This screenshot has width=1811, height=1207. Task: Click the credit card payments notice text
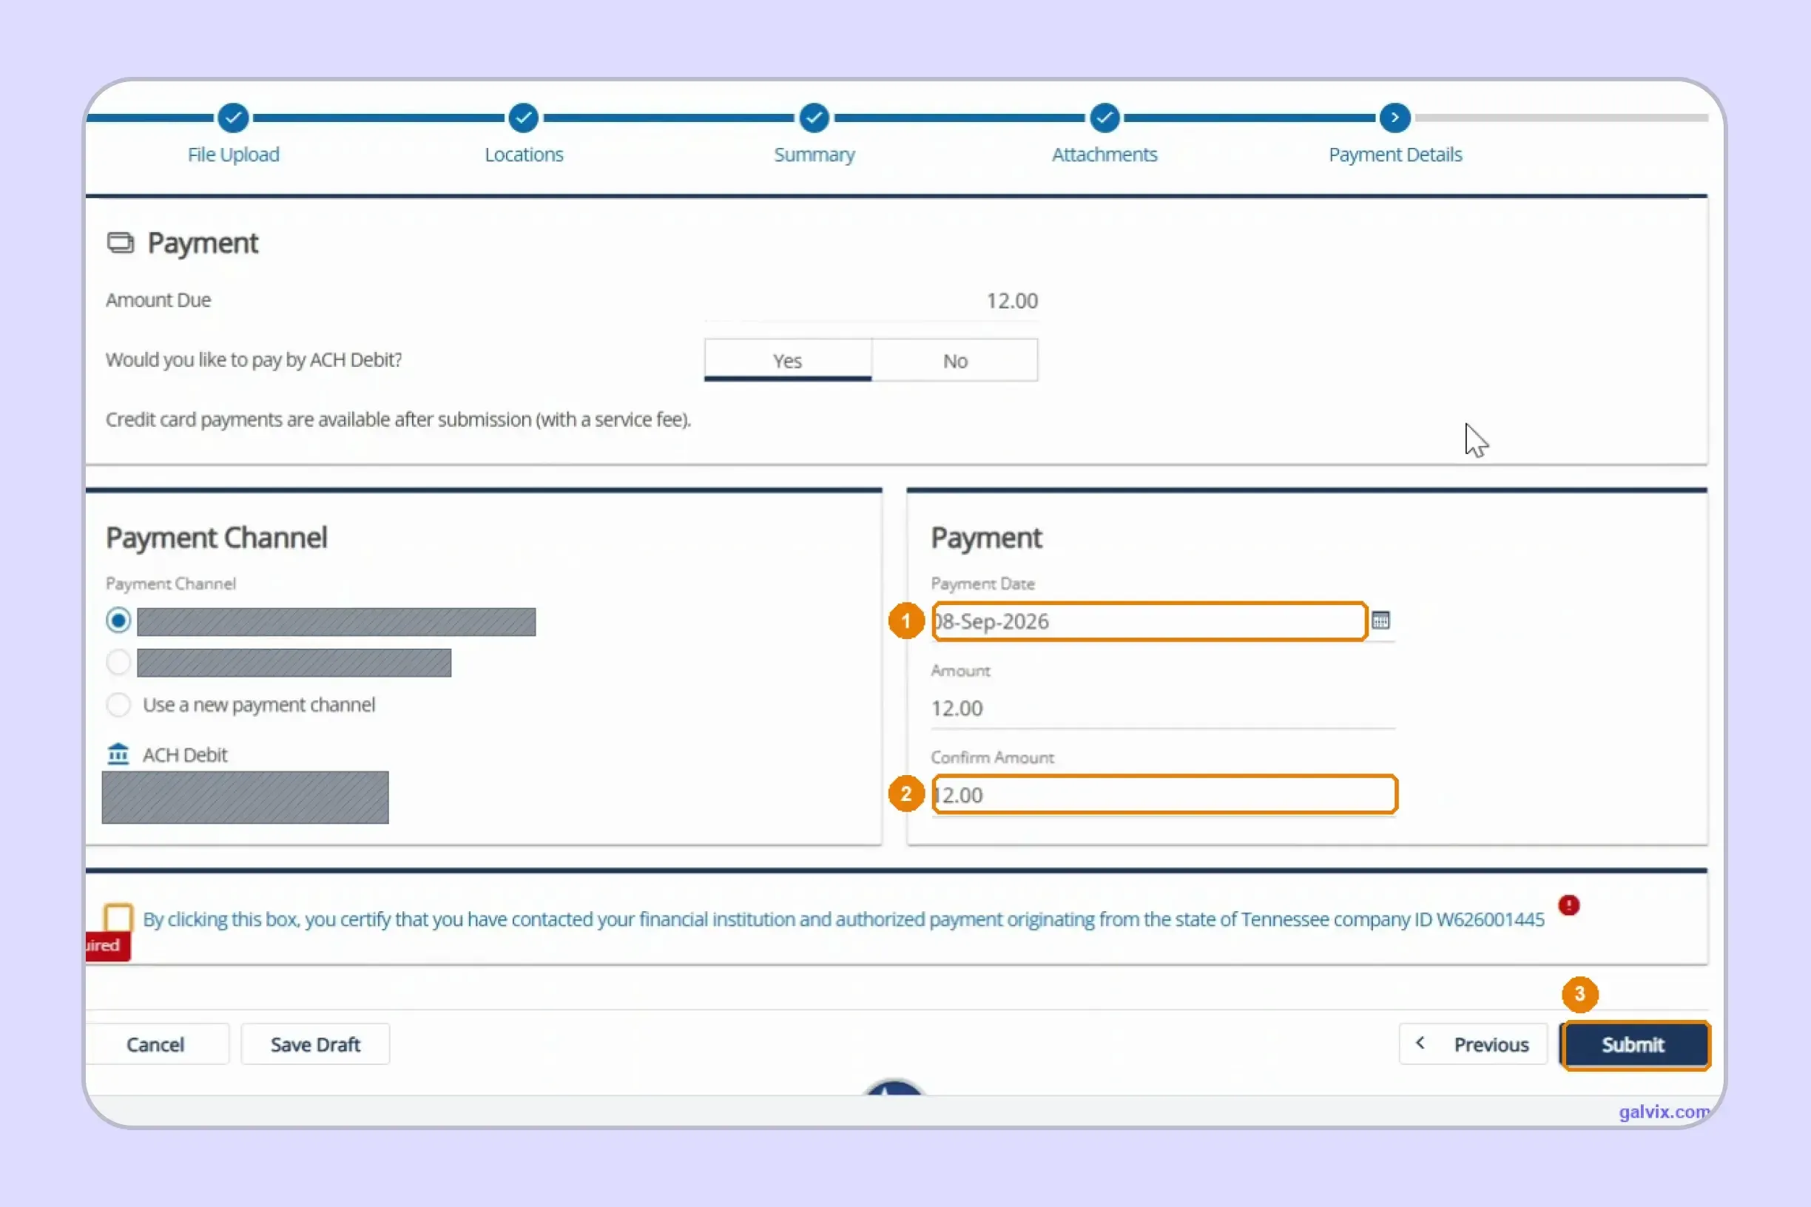click(398, 419)
